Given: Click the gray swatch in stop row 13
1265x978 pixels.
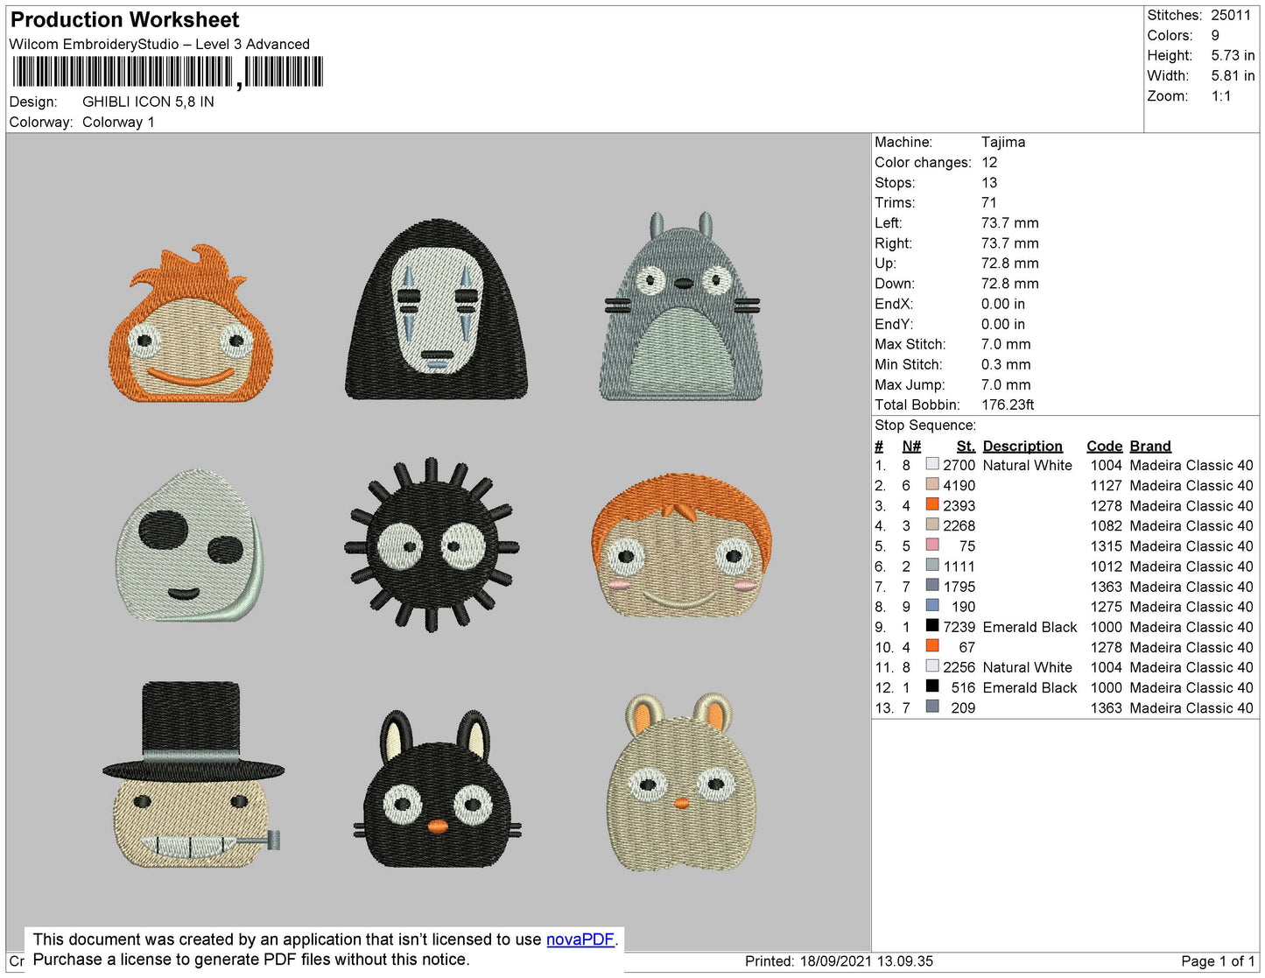Looking at the screenshot, I should click(x=932, y=707).
